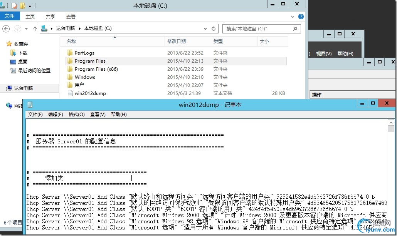The width and height of the screenshot is (397, 236).
Task: Click the computer icon in the address bar
Action: coord(44,28)
